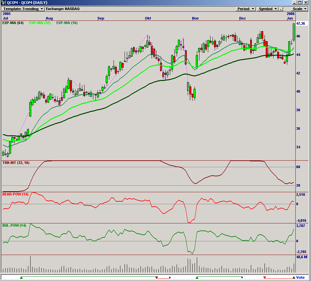
Task: Open the Symbol dropdown
Action: click(x=267, y=9)
